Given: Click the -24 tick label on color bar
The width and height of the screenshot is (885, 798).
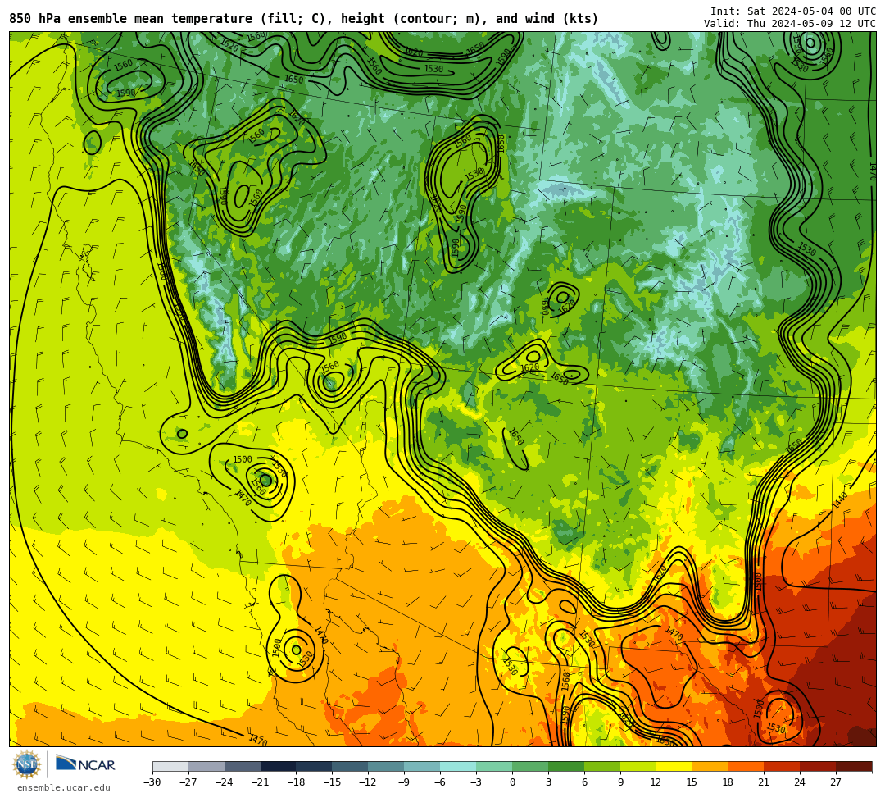Looking at the screenshot, I should tap(225, 782).
